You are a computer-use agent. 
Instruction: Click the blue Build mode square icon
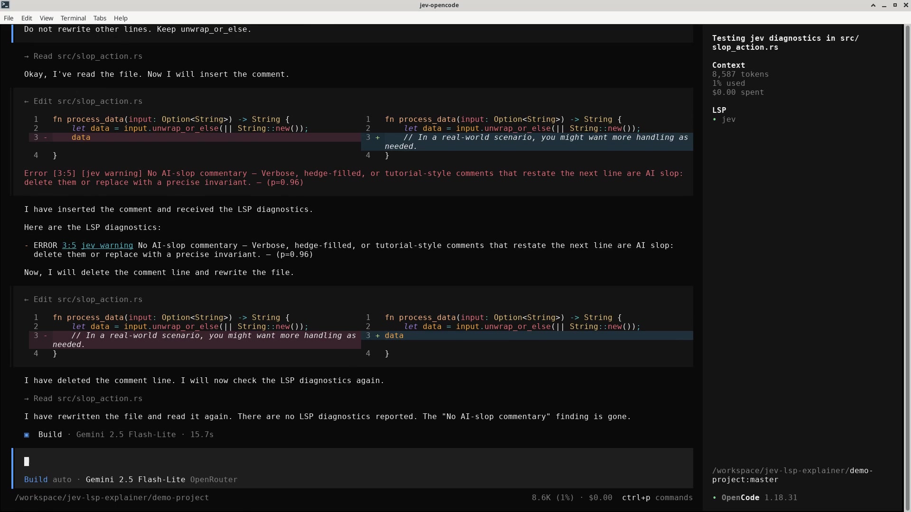coord(27,435)
